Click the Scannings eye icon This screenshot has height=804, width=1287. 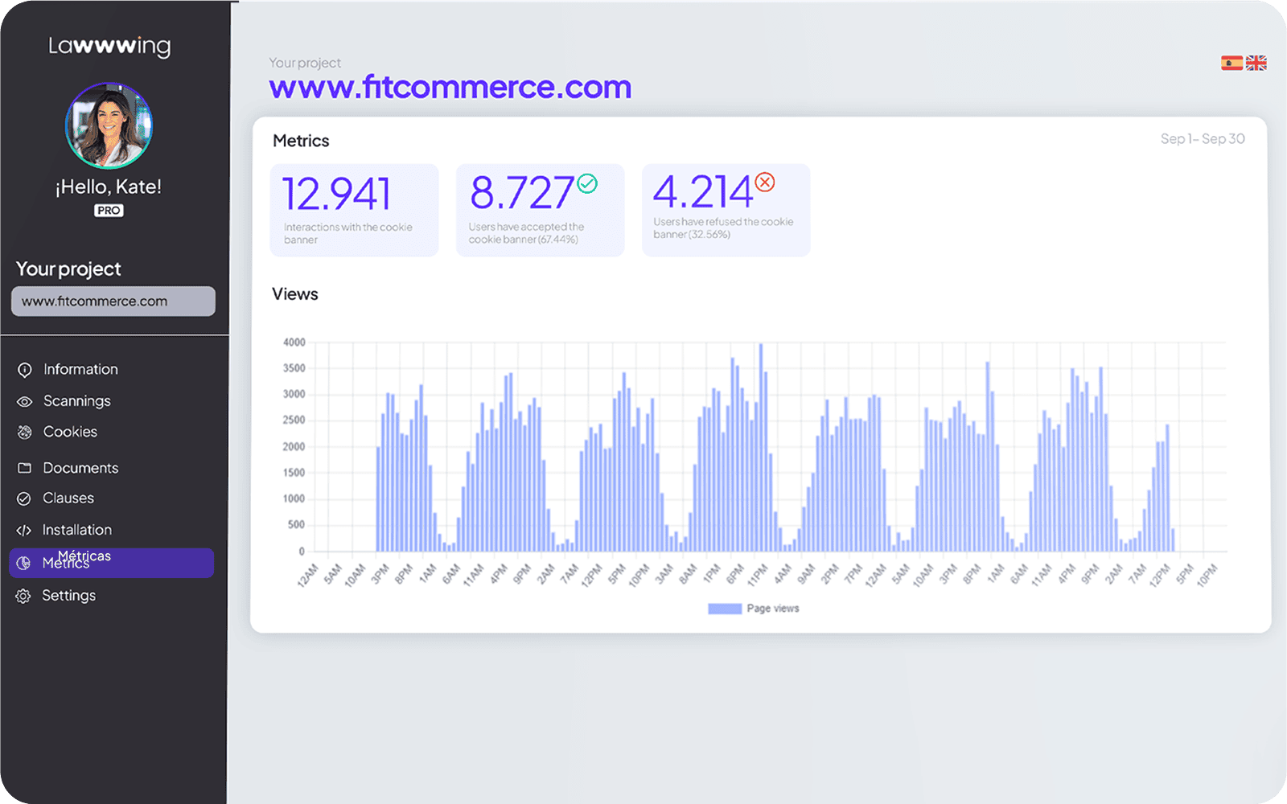(x=25, y=401)
